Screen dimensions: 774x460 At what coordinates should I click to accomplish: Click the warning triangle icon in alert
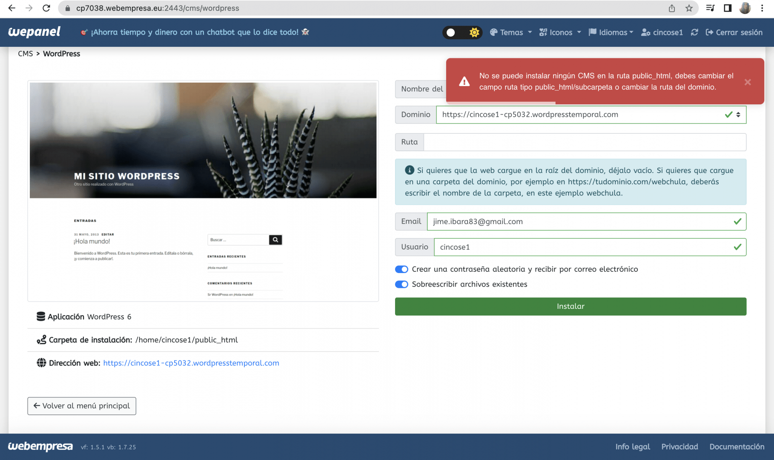tap(464, 81)
